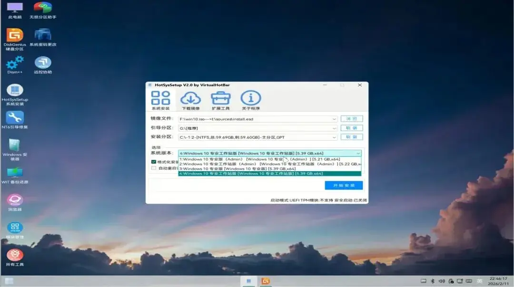Launch Dism++ from the desktop
The height and width of the screenshot is (287, 514).
15,63
